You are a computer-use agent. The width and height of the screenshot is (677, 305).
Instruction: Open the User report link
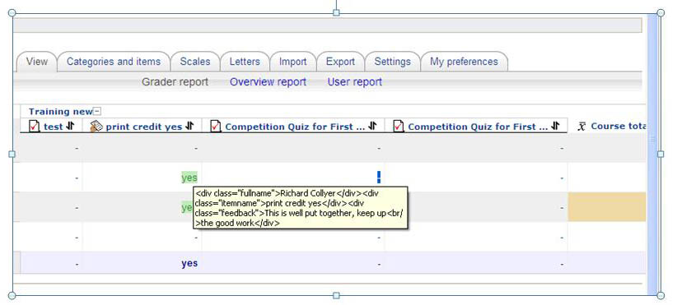coord(354,82)
